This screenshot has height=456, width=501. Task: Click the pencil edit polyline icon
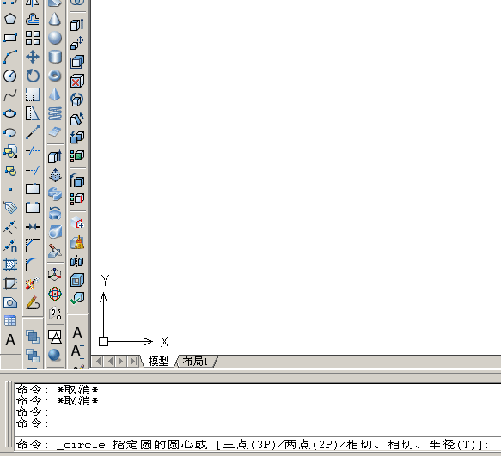click(33, 302)
